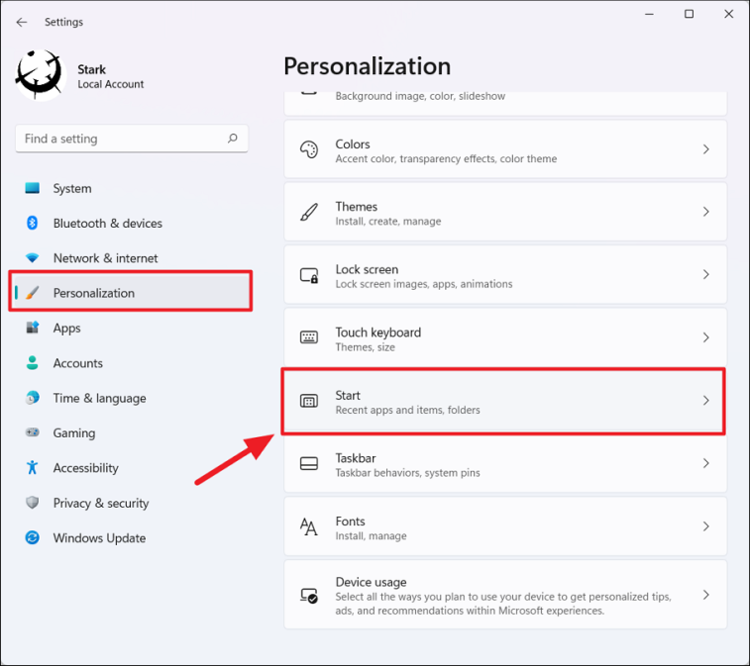Open the Fonts chevron arrow
Viewport: 750px width, 666px height.
pos(706,526)
